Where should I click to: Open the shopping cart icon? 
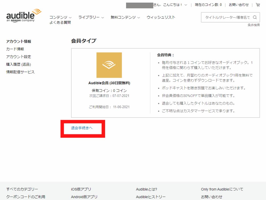[x=258, y=5]
